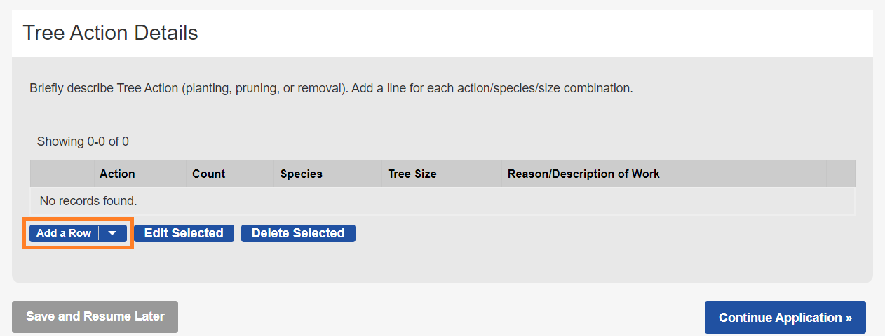Sort by the Action column header
This screenshot has height=336, width=885.
tap(117, 174)
